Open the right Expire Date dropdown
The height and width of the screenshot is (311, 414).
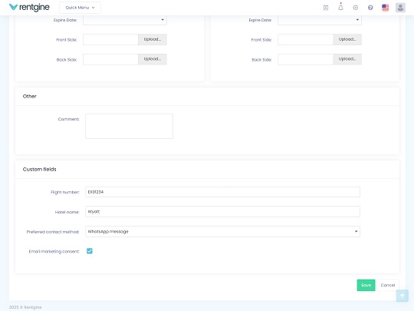[320, 20]
